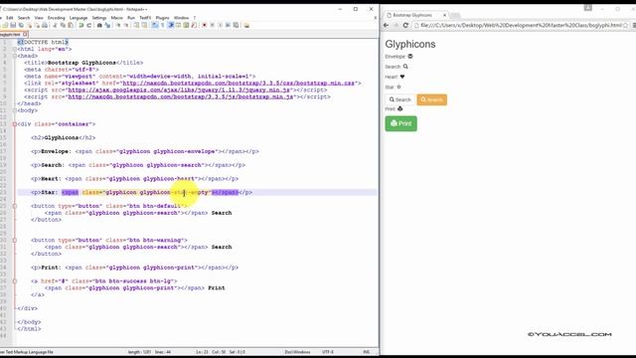This screenshot has height=358, width=636.
Task: Open a new browser tab
Action: 455,16
